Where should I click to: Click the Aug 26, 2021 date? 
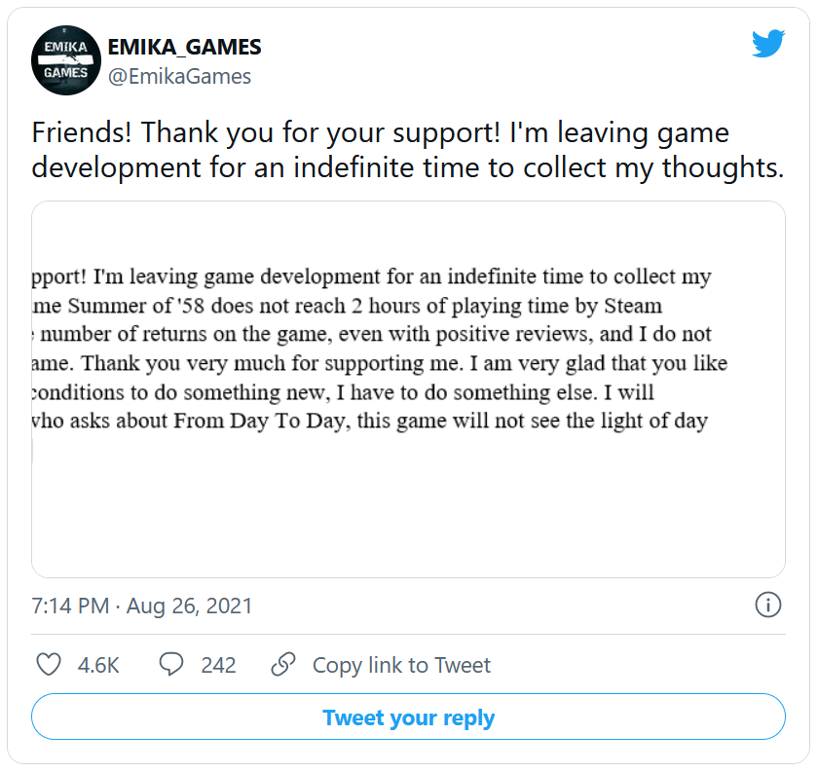click(189, 606)
